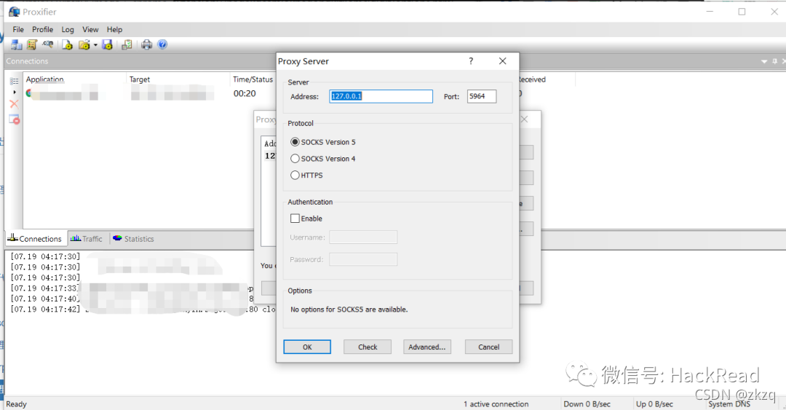The image size is (786, 410).
Task: Switch to the Traffic tab
Action: (x=87, y=239)
